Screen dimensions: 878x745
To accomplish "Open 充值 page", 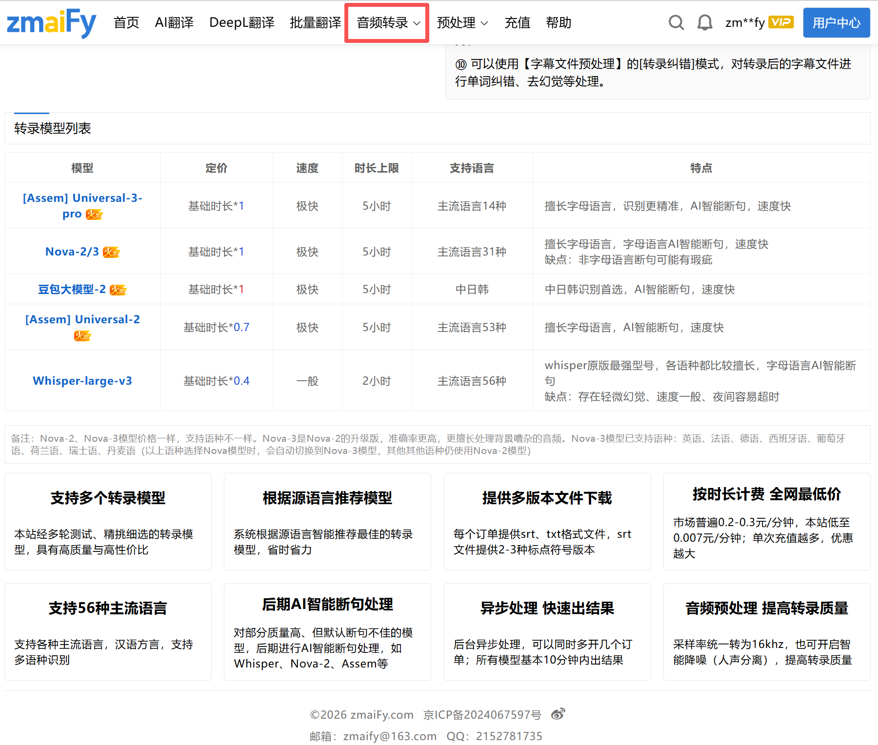I will (517, 23).
